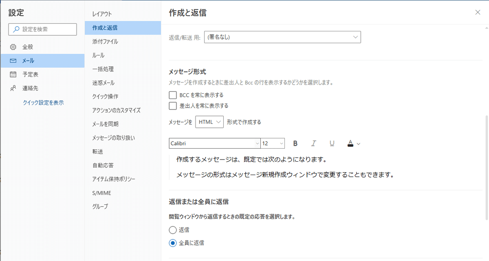Select the 全員に返信 radio button

173,243
